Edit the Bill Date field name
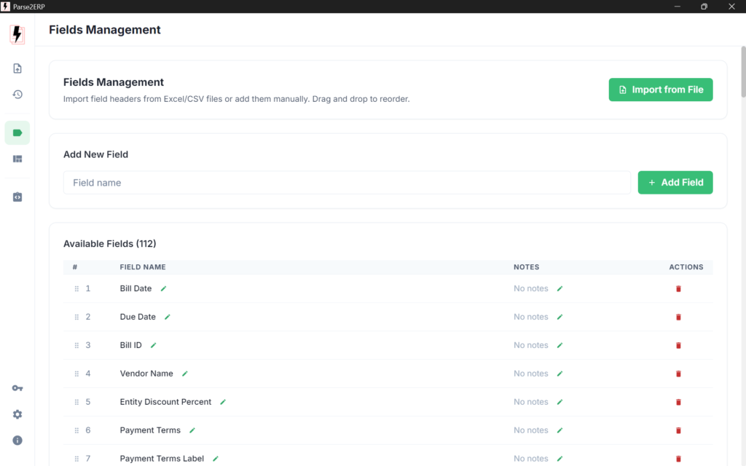Screen dimensions: 746x466 pos(163,288)
